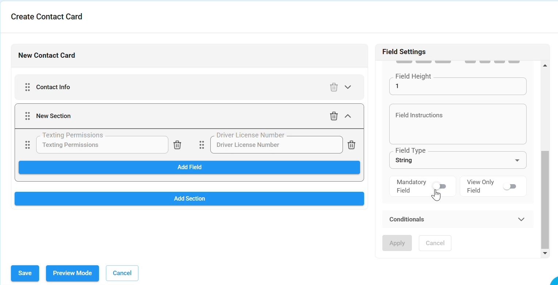The width and height of the screenshot is (558, 285).
Task: Click Contact Info drag handle
Action: click(27, 87)
